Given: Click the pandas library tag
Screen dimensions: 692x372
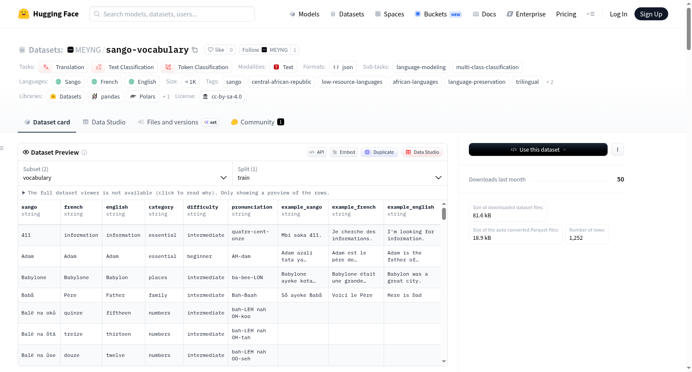Looking at the screenshot, I should [x=106, y=96].
